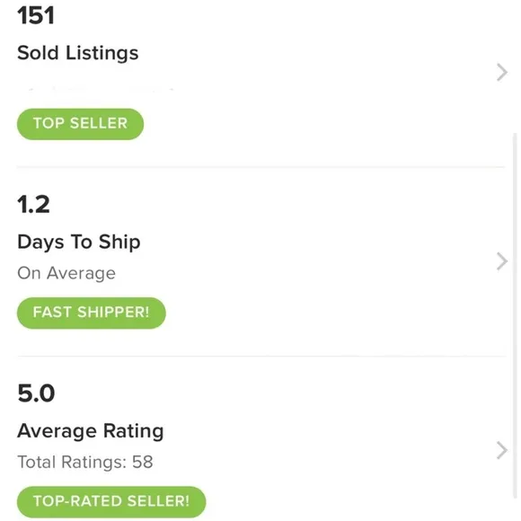Screen dimensions: 521x521
Task: Click the number 58 in Total Ratings
Action: [143, 463]
